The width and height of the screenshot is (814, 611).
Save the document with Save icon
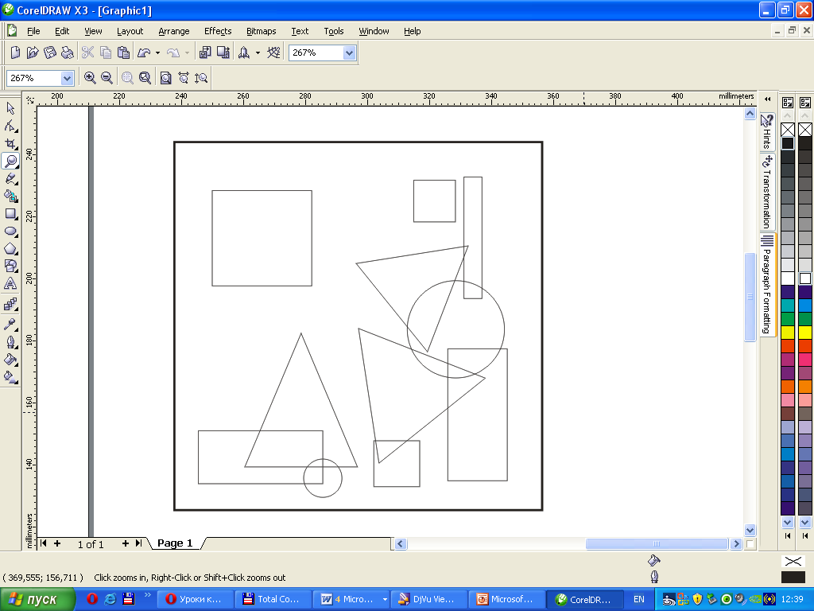[x=50, y=53]
